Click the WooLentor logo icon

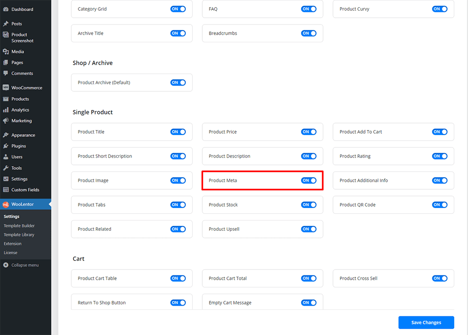(x=6, y=204)
